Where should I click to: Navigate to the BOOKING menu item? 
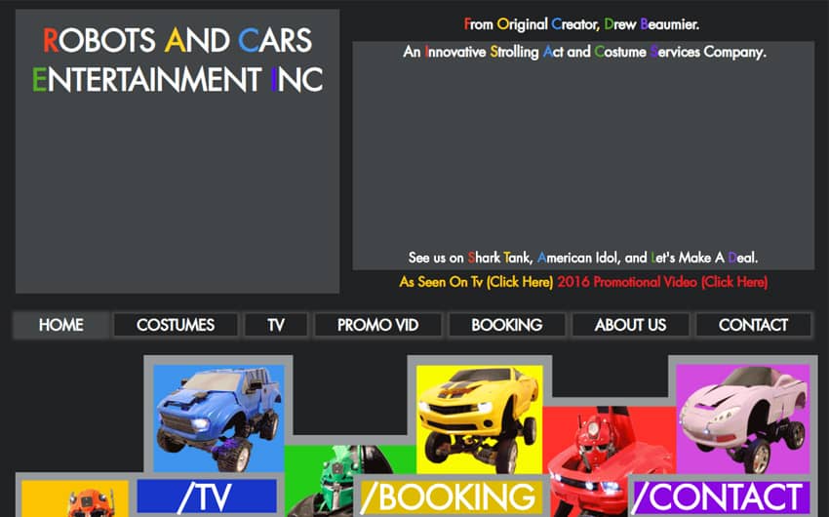(x=506, y=325)
